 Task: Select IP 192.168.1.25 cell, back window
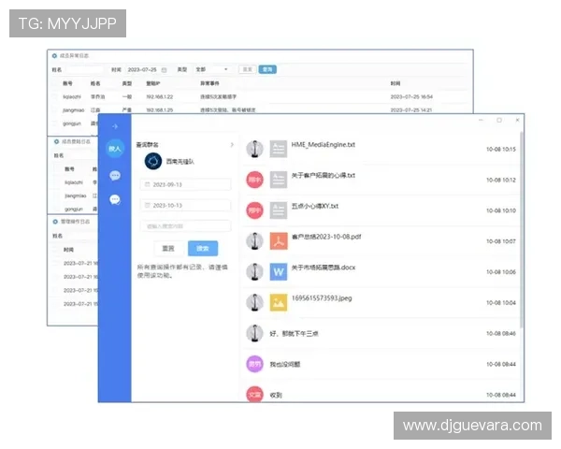point(160,110)
